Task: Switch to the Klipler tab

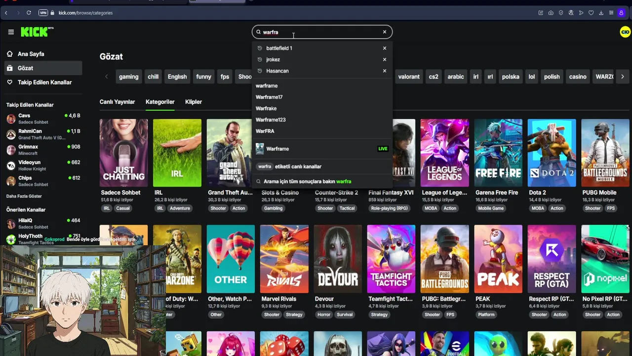Action: pos(194,102)
